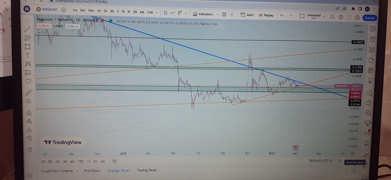Open chart settings gear icon
Screen dimensions: 391x180
tap(340, 17)
